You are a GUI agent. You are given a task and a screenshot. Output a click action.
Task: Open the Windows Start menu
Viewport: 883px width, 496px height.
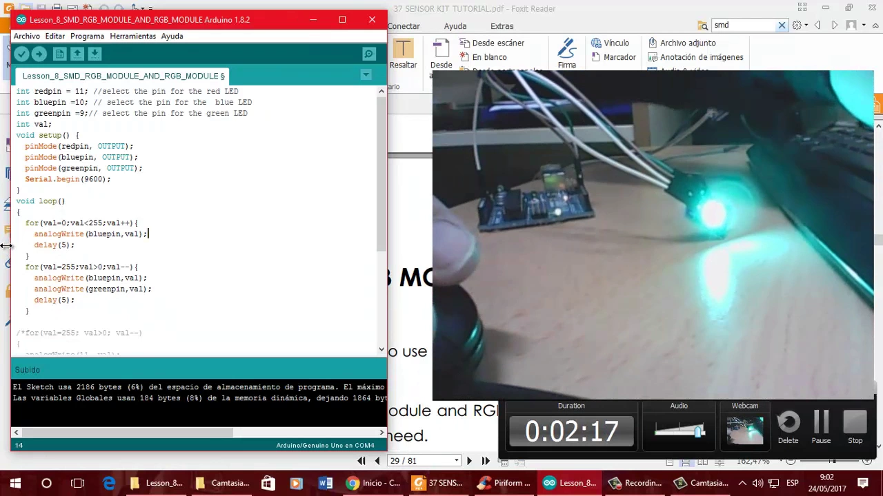pos(15,483)
